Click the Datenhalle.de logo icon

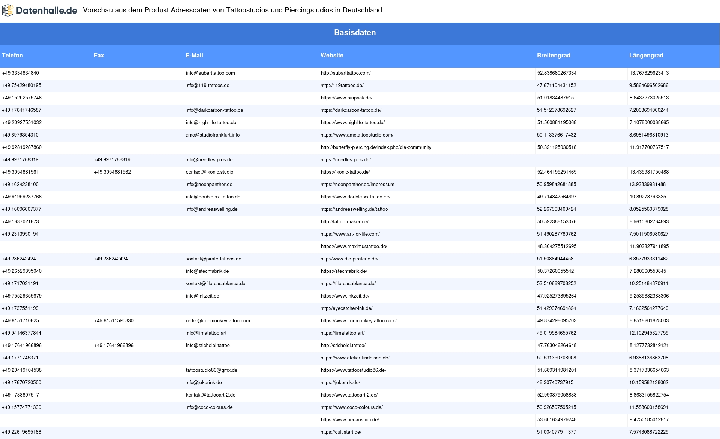coord(7,10)
